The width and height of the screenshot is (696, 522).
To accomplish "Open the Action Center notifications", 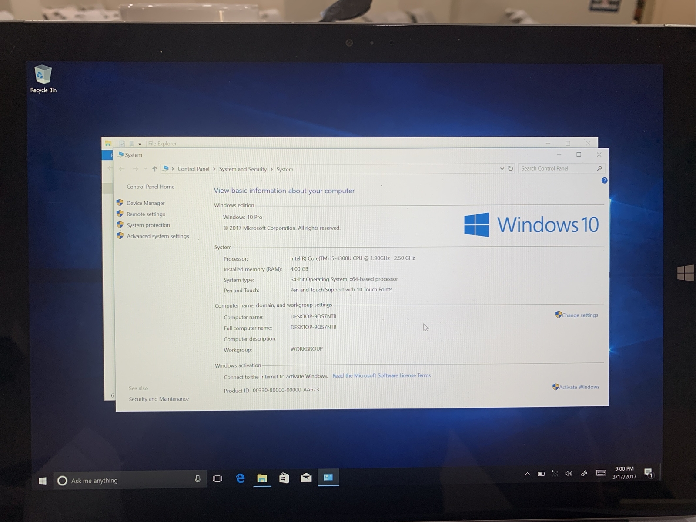I will click(648, 473).
